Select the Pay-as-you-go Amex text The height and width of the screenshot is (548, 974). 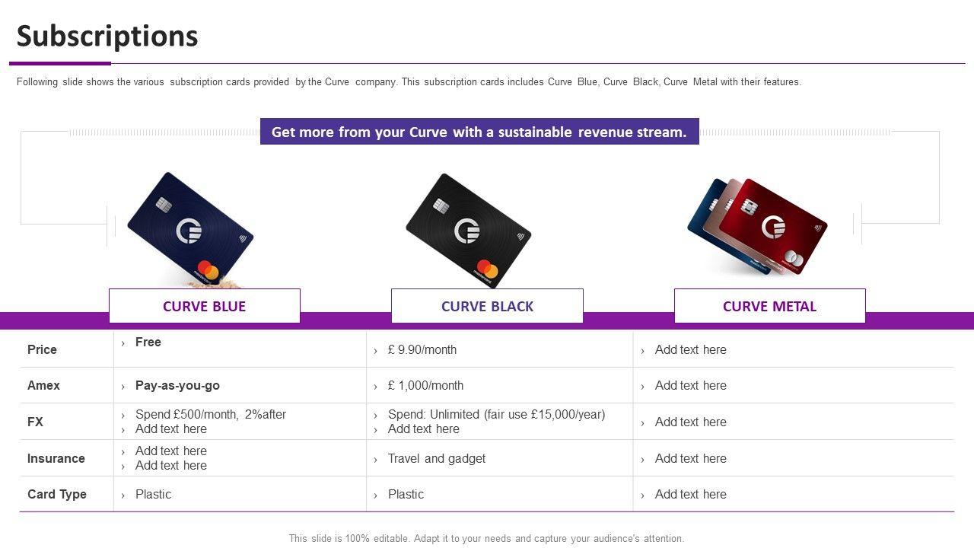[177, 385]
